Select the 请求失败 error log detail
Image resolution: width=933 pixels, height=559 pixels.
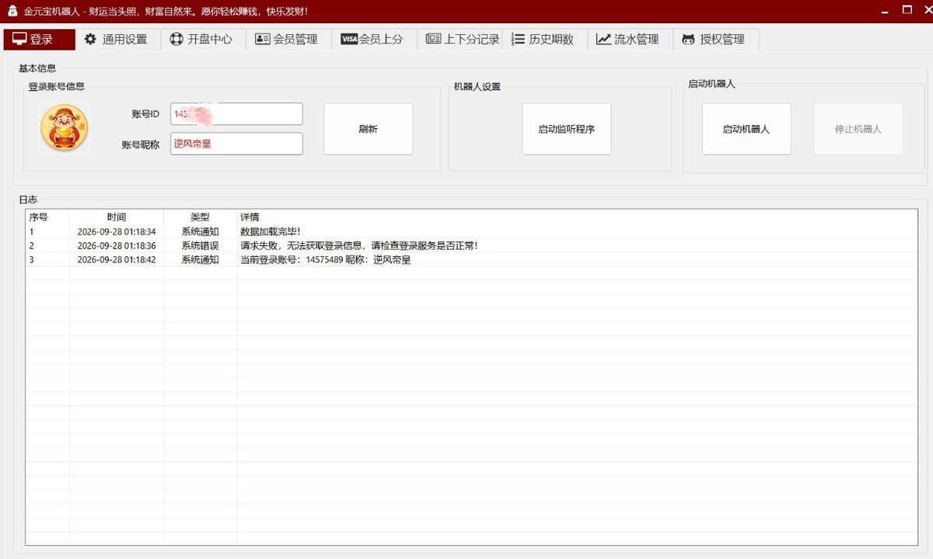pos(359,245)
